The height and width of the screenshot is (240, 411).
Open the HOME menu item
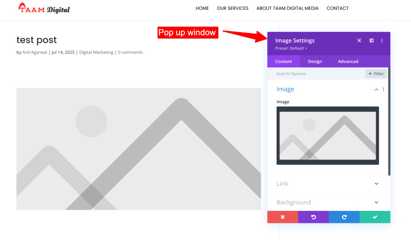202,8
